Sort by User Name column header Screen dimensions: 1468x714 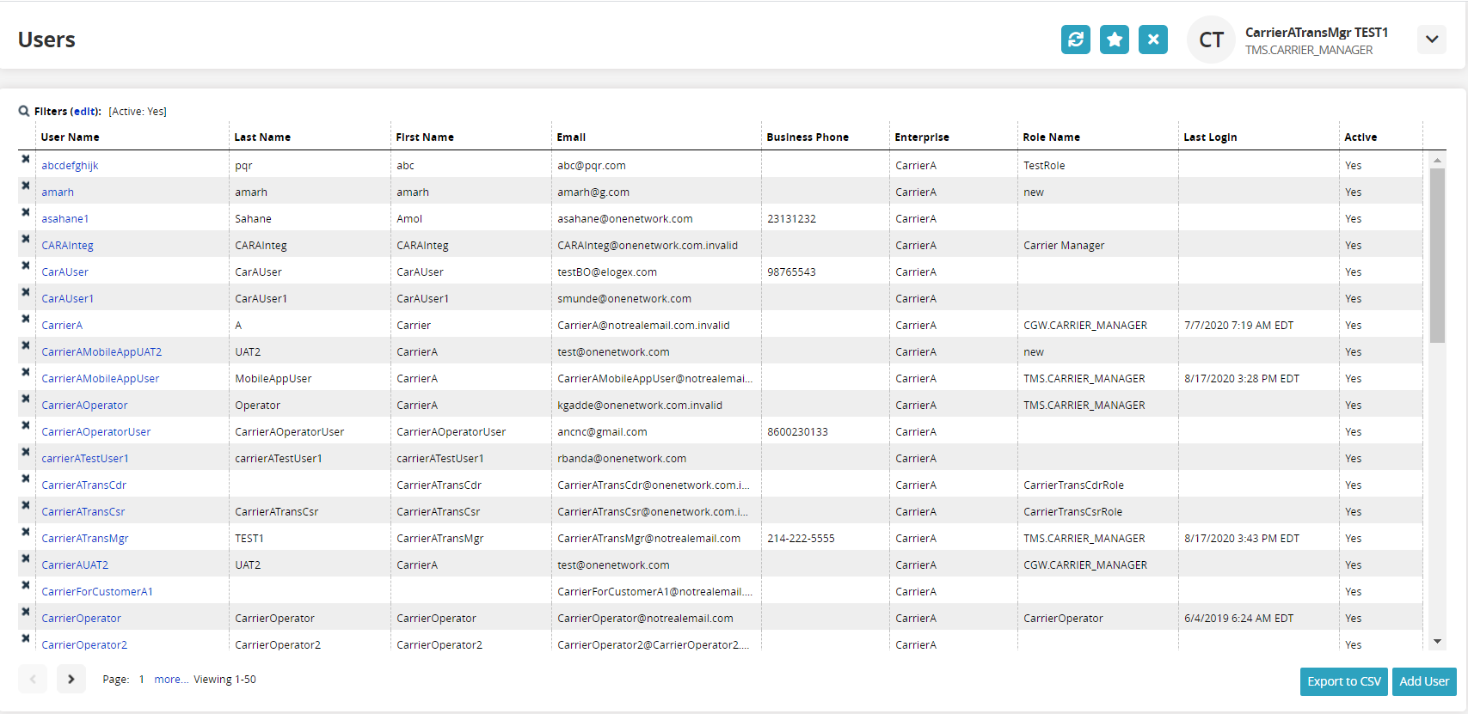point(71,137)
